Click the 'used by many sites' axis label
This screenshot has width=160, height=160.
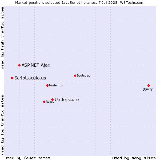click(134, 158)
